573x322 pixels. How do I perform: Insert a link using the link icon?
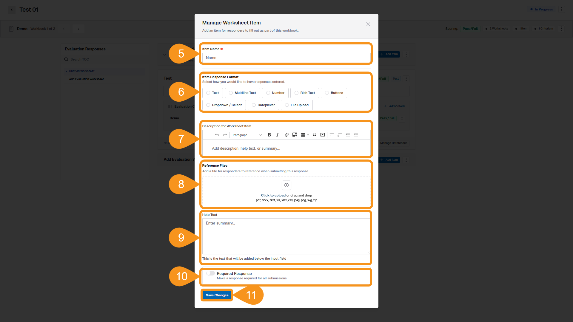286,135
